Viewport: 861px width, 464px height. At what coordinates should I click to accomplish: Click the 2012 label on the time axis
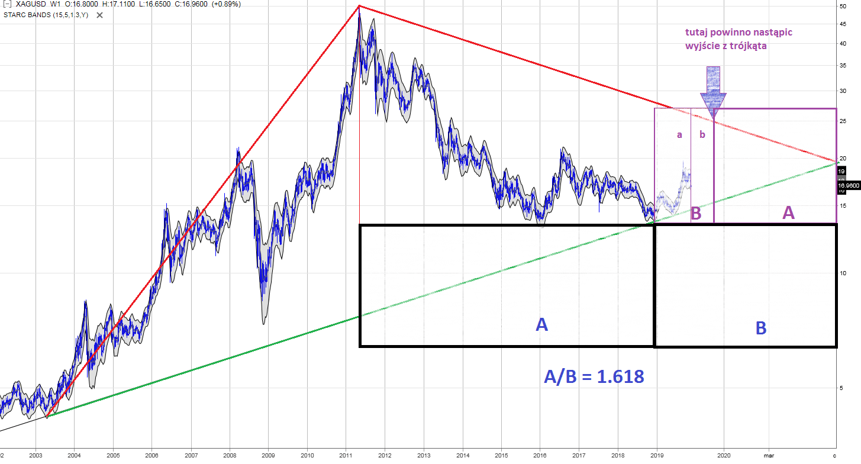click(x=385, y=456)
